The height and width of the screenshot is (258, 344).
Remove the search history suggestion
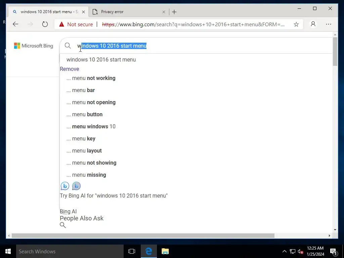point(70,69)
